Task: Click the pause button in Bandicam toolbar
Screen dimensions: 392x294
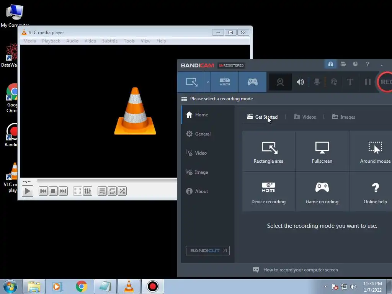Action: point(367,82)
